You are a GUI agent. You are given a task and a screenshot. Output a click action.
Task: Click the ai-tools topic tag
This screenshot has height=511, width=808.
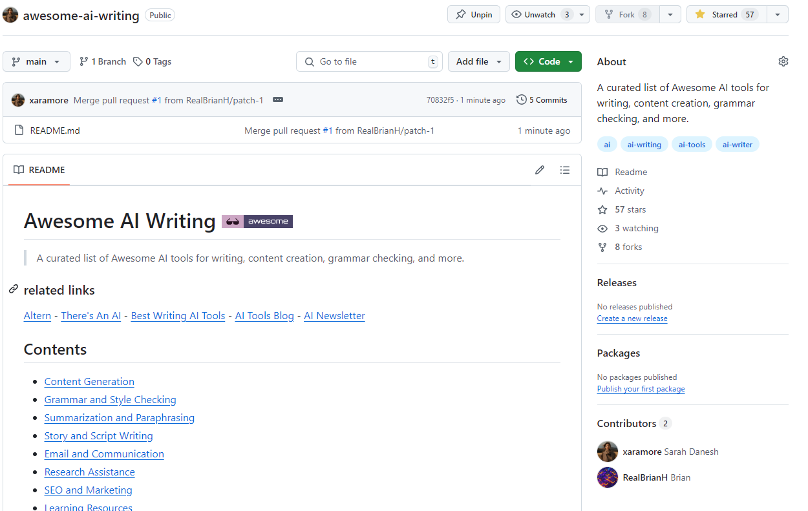tap(692, 145)
